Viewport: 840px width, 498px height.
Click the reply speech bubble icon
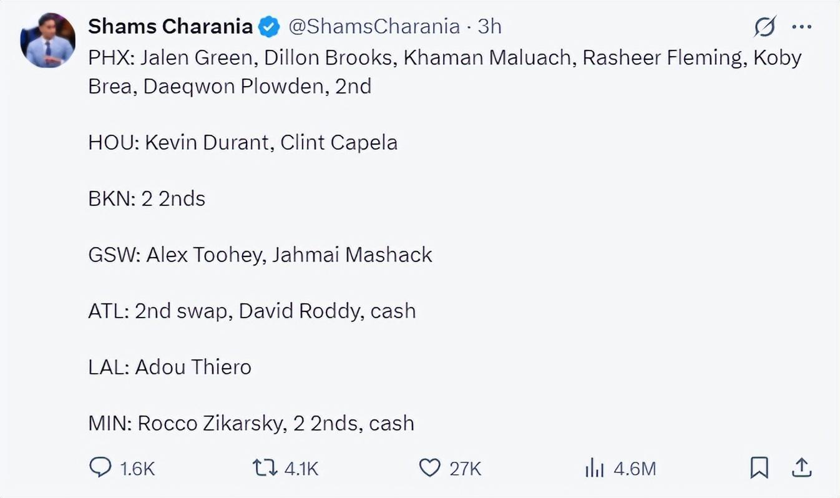[x=100, y=467]
